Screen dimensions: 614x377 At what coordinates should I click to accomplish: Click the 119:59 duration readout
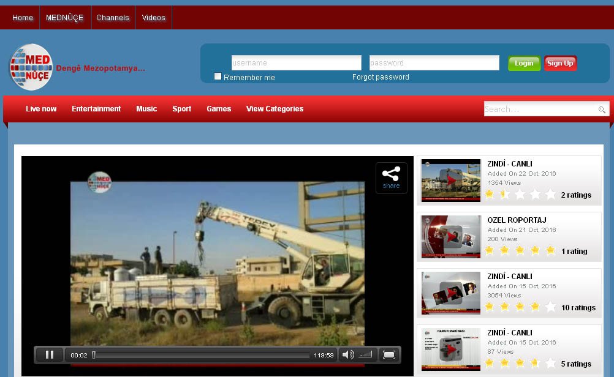click(324, 355)
